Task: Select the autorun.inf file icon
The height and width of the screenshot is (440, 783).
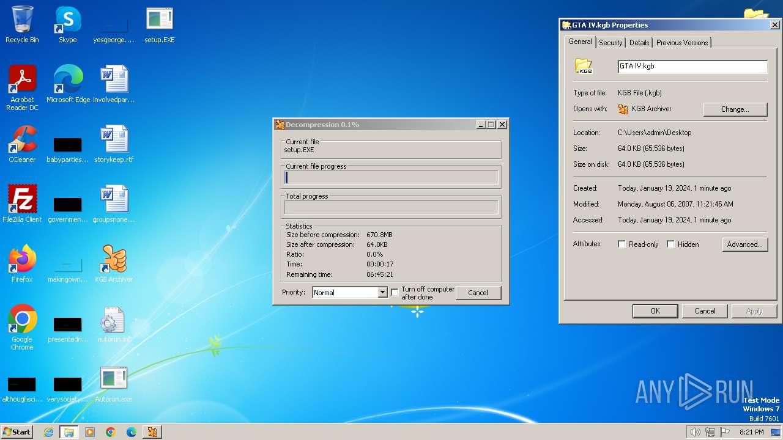Action: 114,324
